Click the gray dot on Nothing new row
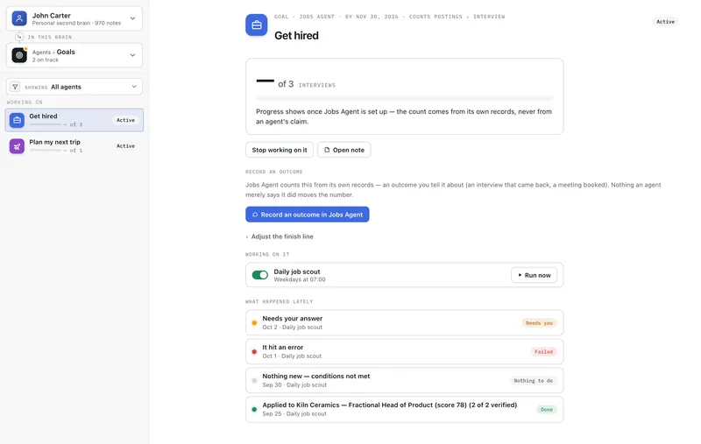The image size is (701, 444). coord(254,381)
